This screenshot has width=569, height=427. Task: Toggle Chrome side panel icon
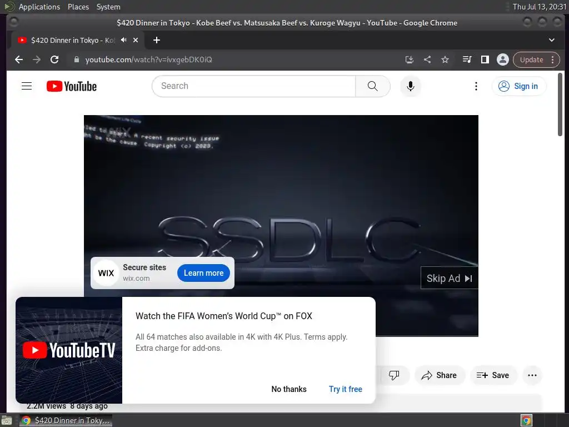point(485,59)
